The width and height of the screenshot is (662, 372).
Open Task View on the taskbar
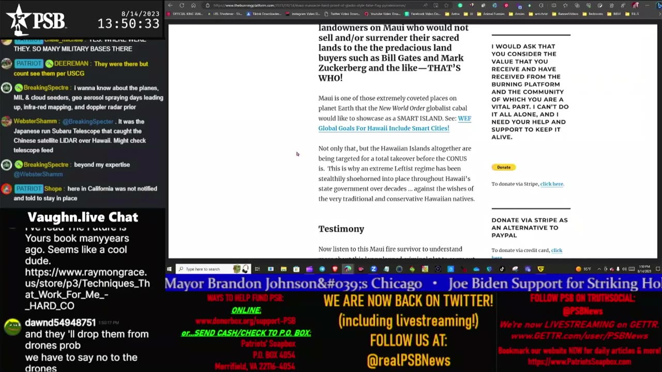pos(257,269)
